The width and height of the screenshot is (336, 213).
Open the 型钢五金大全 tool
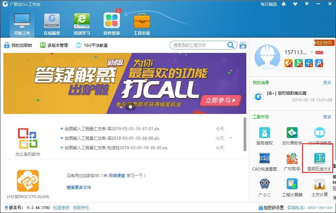tap(319, 162)
